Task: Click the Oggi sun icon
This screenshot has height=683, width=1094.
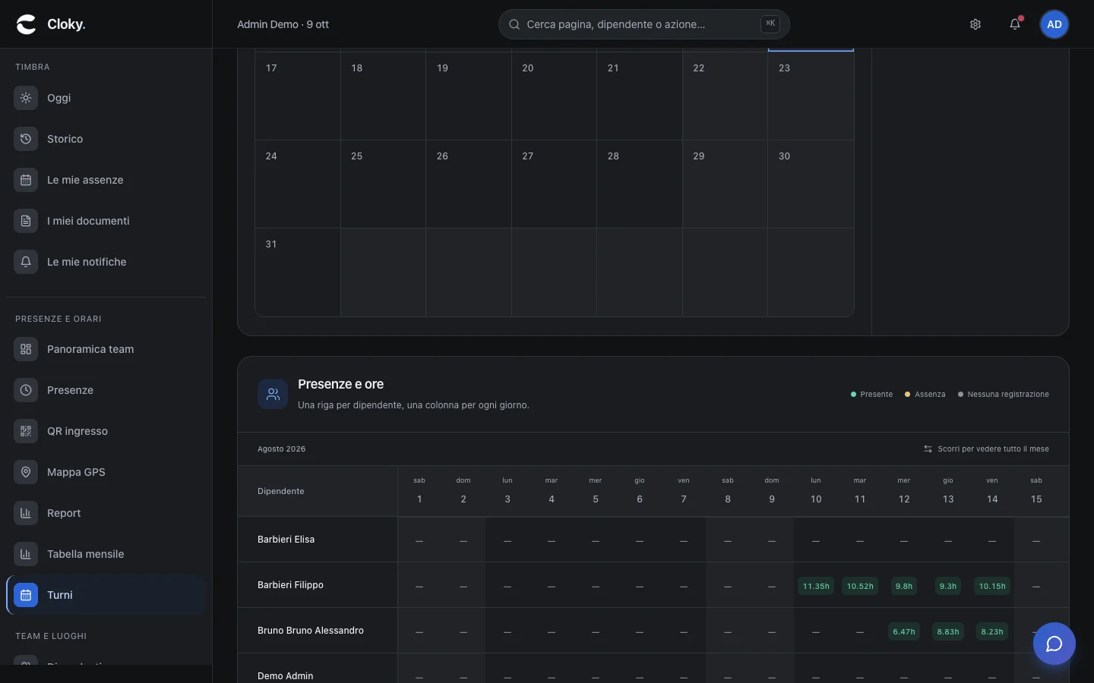Action: pos(26,98)
